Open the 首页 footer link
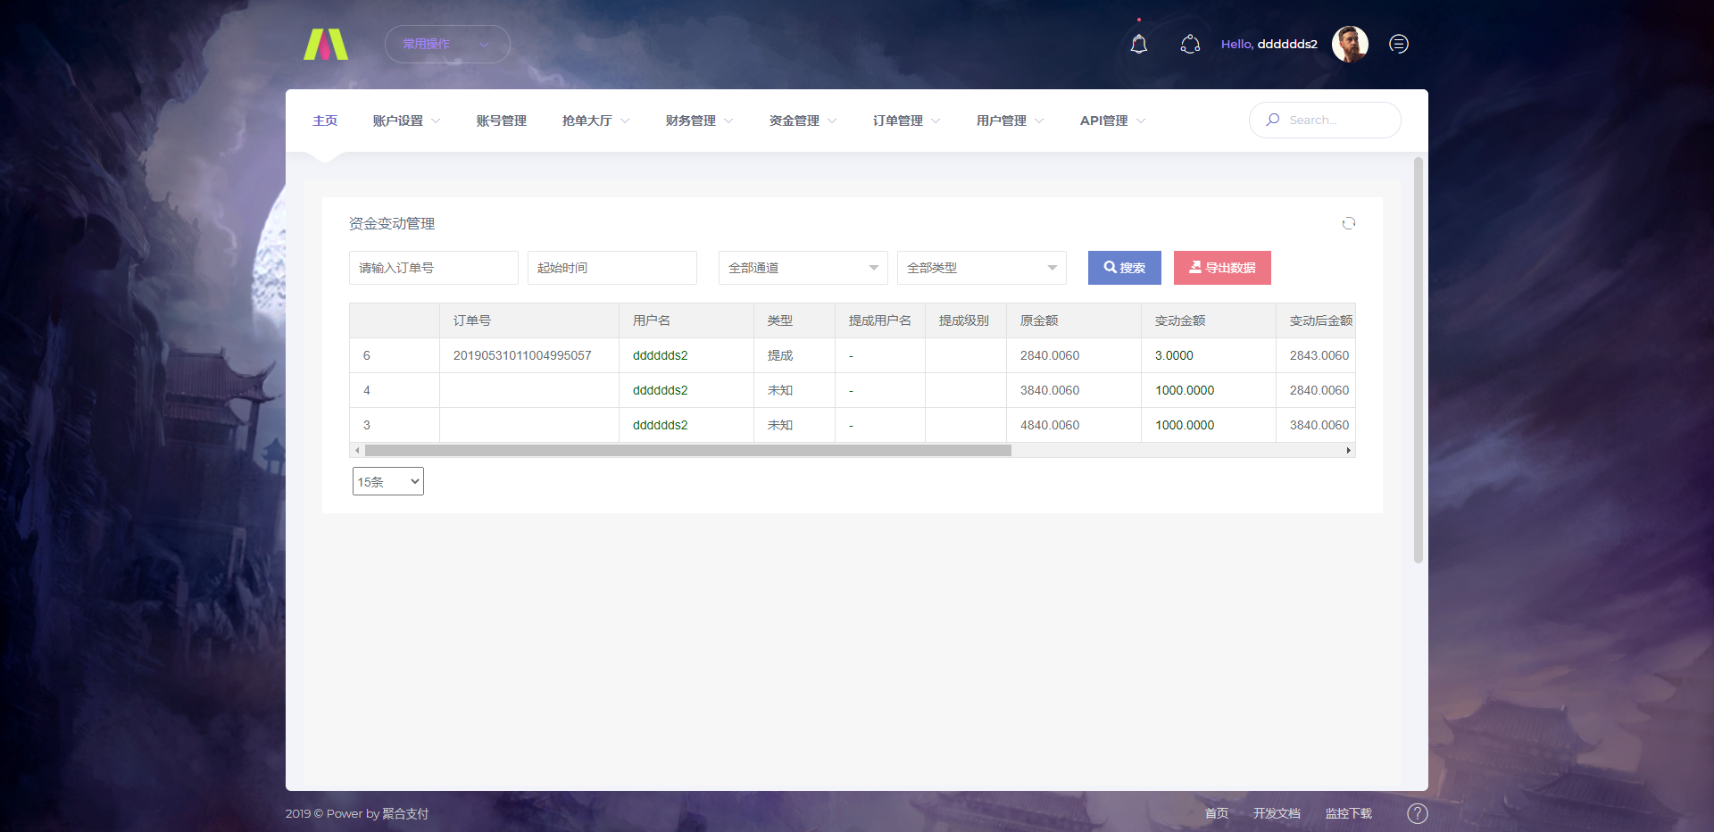 click(1217, 813)
